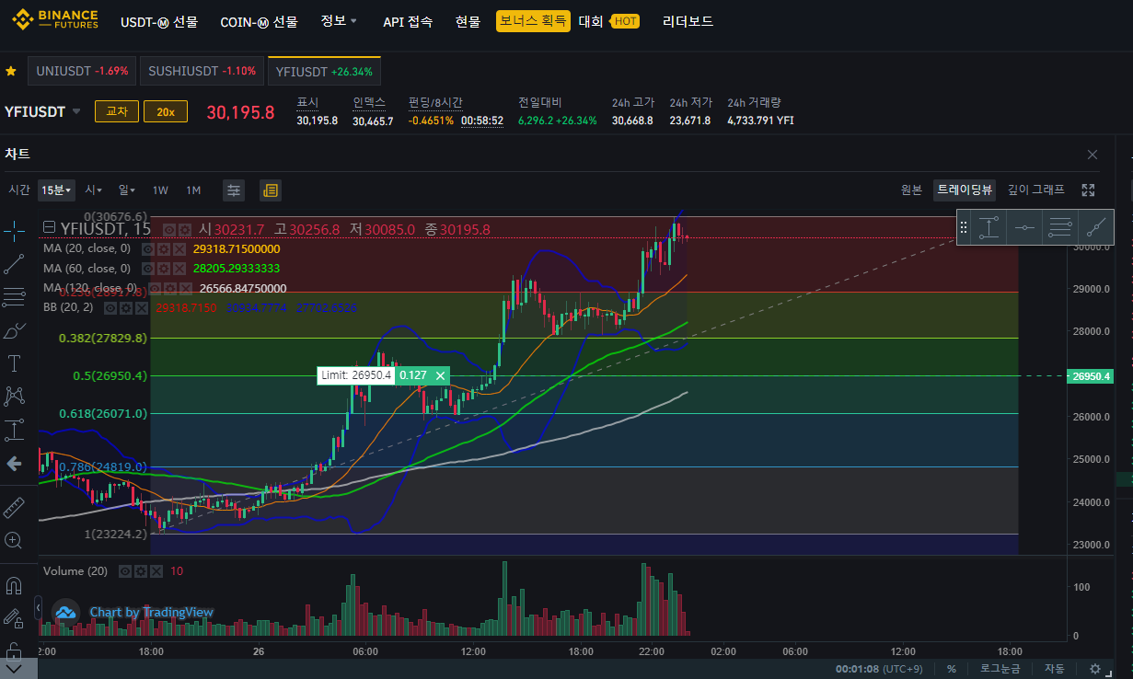Click the 교차 margin mode button

click(117, 112)
